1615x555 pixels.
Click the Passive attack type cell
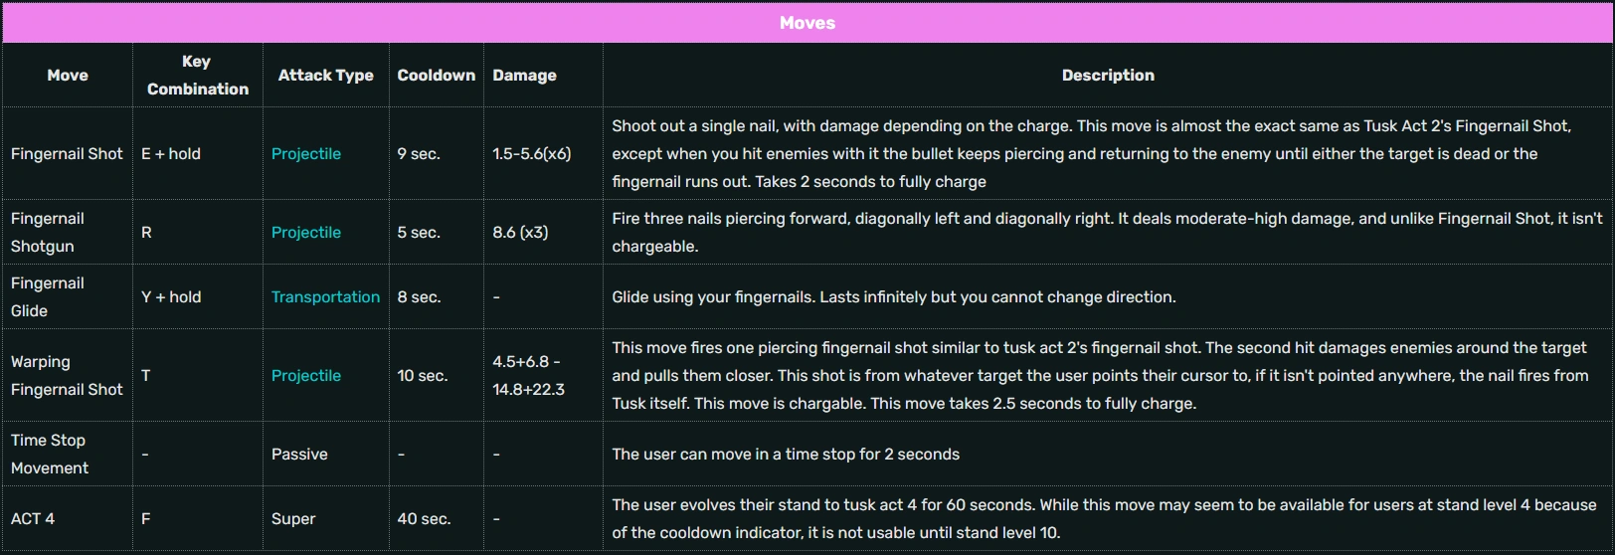click(299, 455)
